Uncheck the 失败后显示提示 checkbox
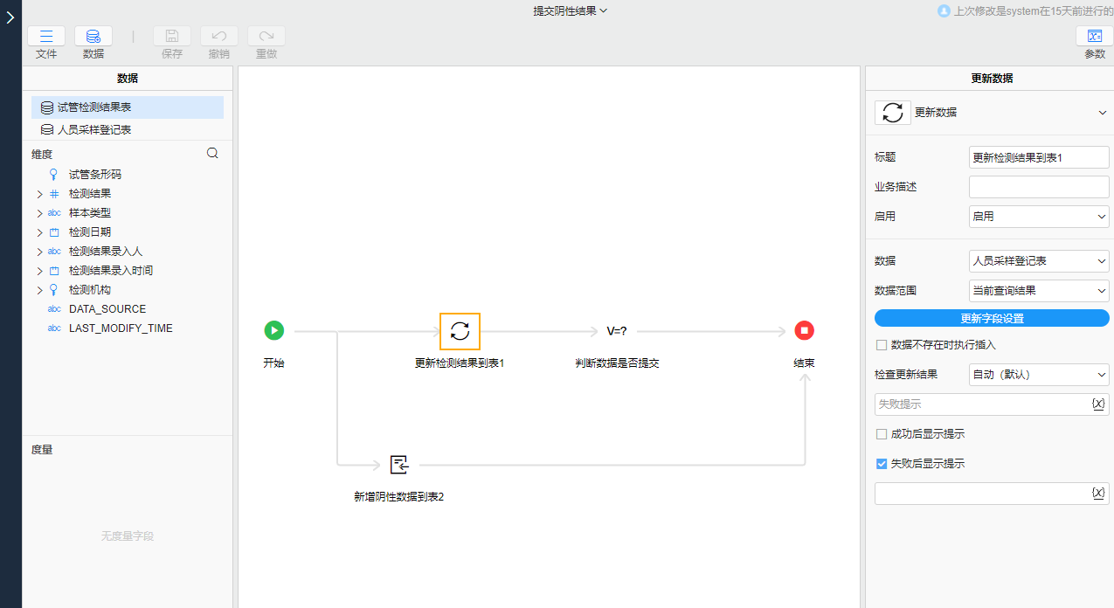This screenshot has width=1114, height=608. [x=882, y=464]
